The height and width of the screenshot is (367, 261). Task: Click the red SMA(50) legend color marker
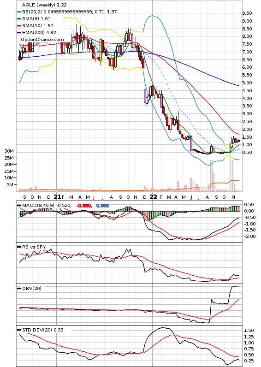click(19, 25)
